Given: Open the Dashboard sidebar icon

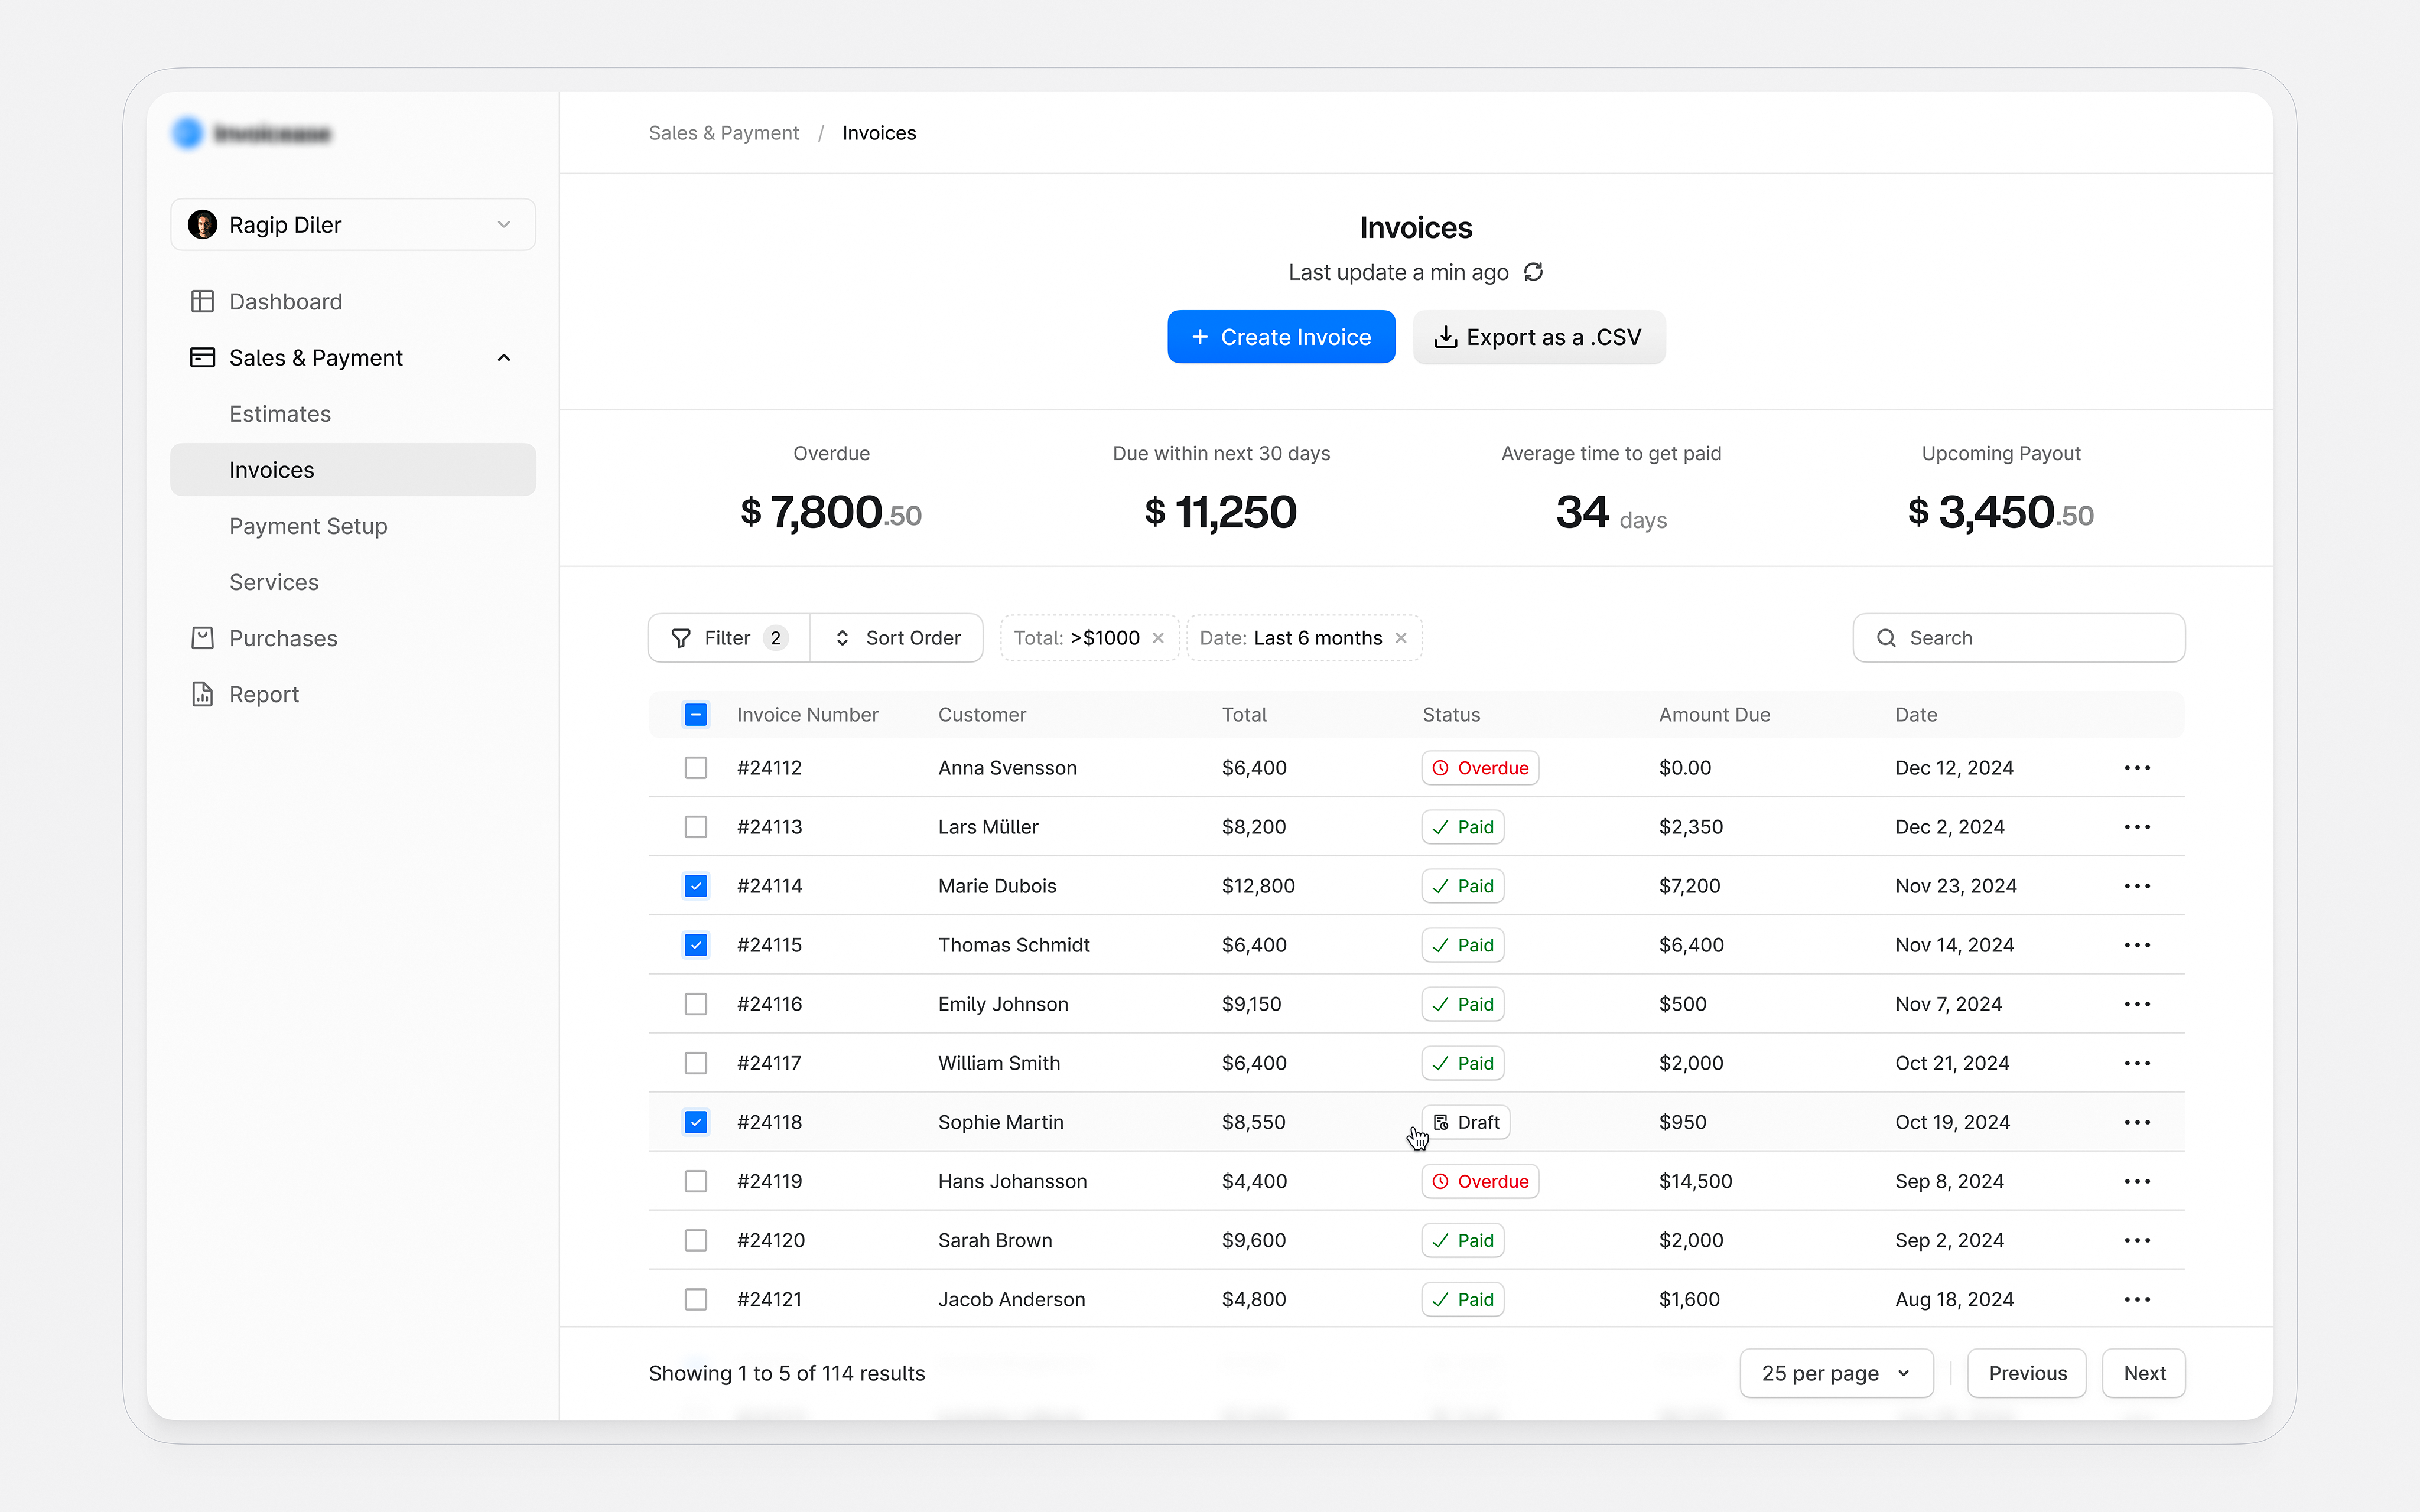Looking at the screenshot, I should (x=202, y=301).
